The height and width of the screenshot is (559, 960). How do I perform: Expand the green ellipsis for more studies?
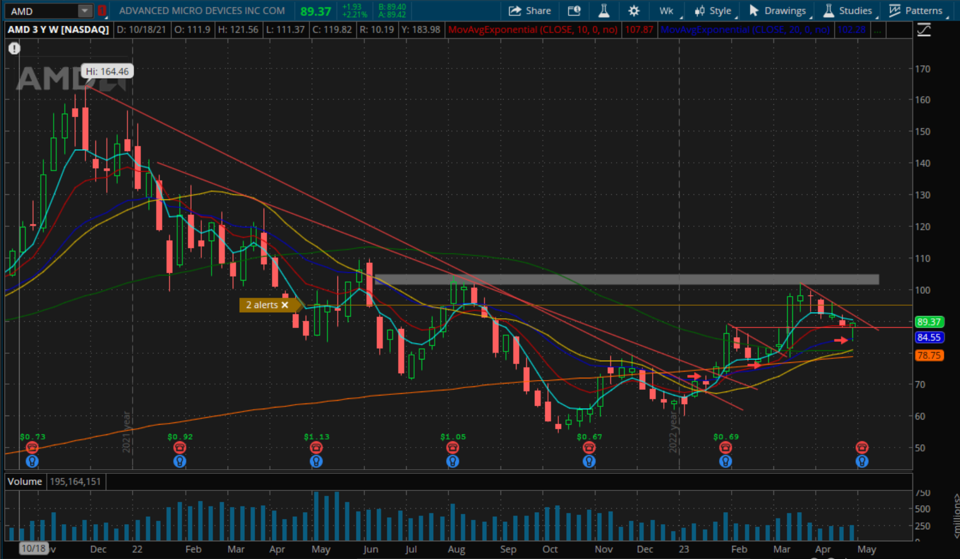(x=877, y=30)
